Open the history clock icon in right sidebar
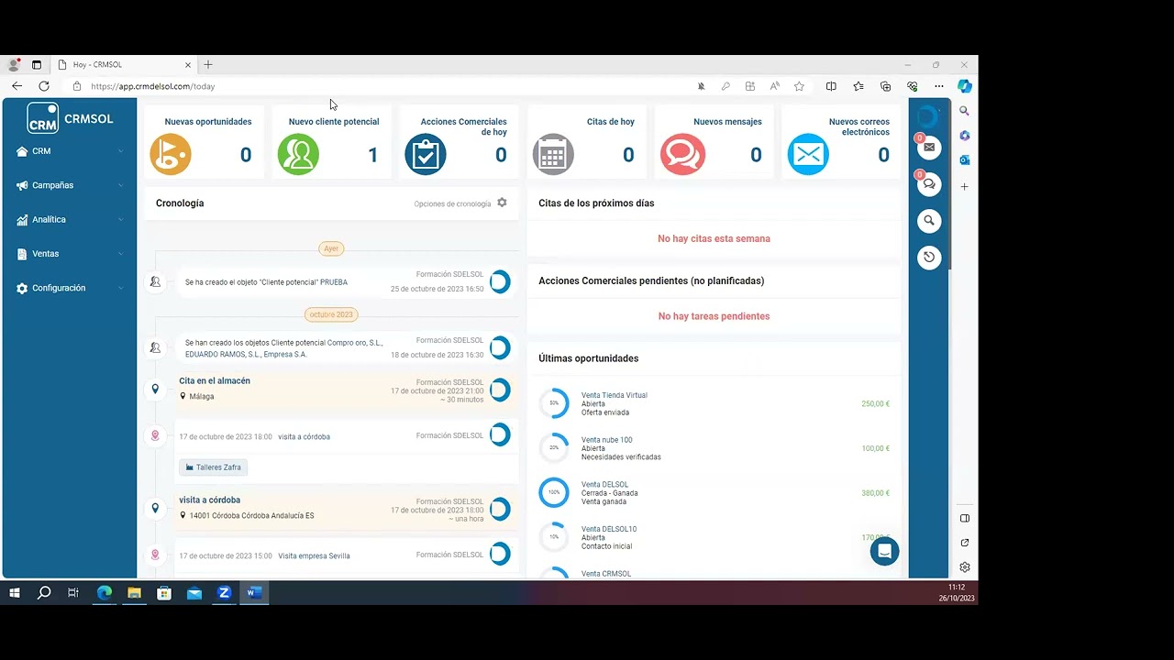1174x660 pixels. [929, 258]
